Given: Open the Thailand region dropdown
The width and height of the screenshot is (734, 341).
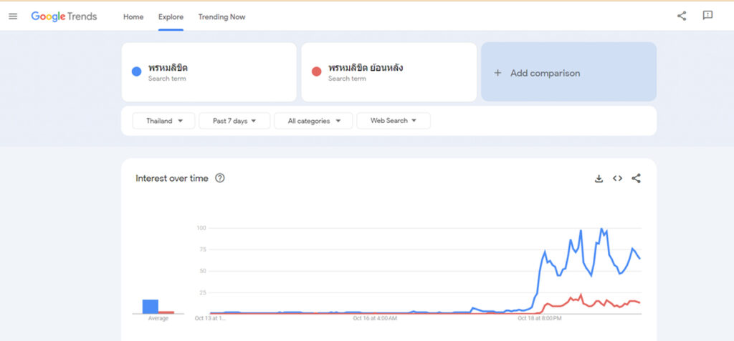Looking at the screenshot, I should (x=164, y=121).
